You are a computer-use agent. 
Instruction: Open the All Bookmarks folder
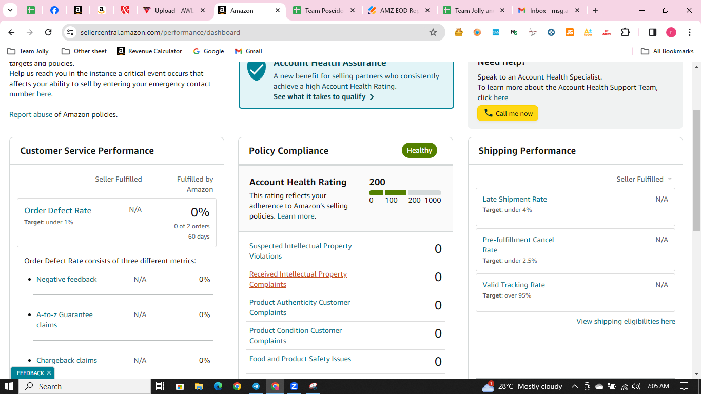tap(667, 51)
